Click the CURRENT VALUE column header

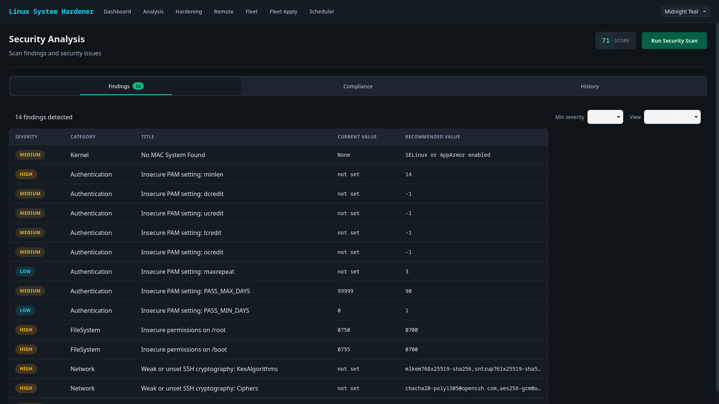coord(357,137)
